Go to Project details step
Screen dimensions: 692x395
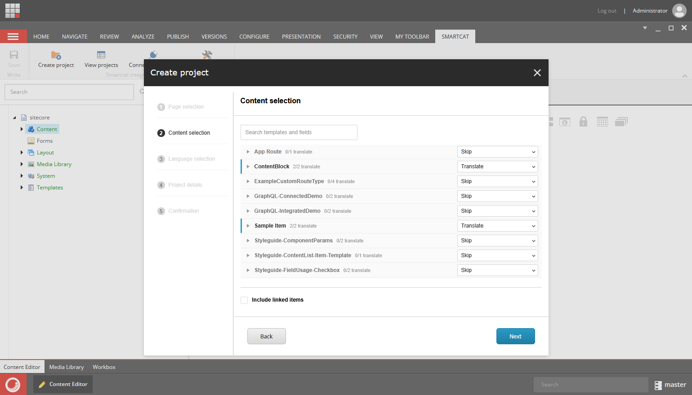[x=180, y=185]
